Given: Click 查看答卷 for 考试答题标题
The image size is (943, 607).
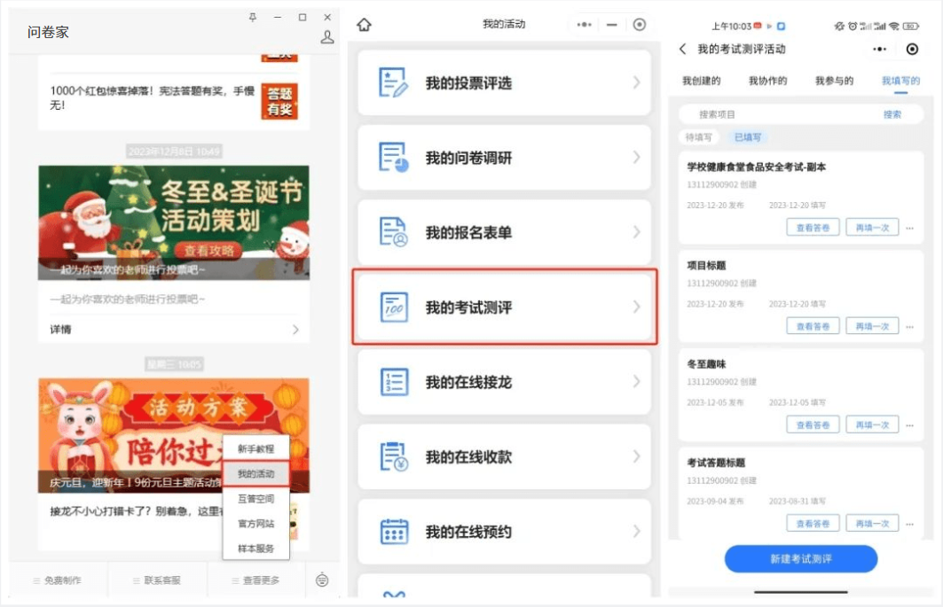Looking at the screenshot, I should 813,524.
